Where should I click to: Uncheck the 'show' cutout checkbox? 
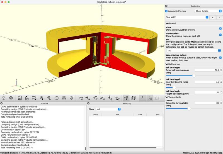220,28
